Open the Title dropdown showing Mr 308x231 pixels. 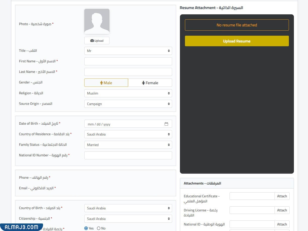128,51
